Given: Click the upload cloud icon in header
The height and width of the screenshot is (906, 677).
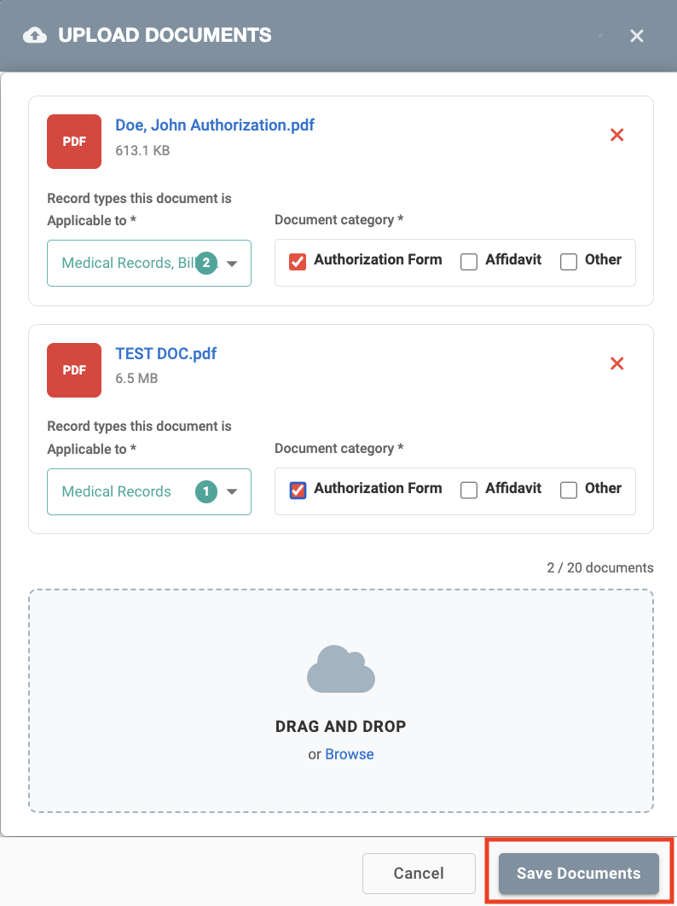Looking at the screenshot, I should coord(35,36).
